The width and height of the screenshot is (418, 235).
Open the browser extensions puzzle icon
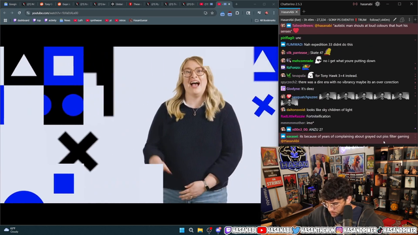(237, 13)
